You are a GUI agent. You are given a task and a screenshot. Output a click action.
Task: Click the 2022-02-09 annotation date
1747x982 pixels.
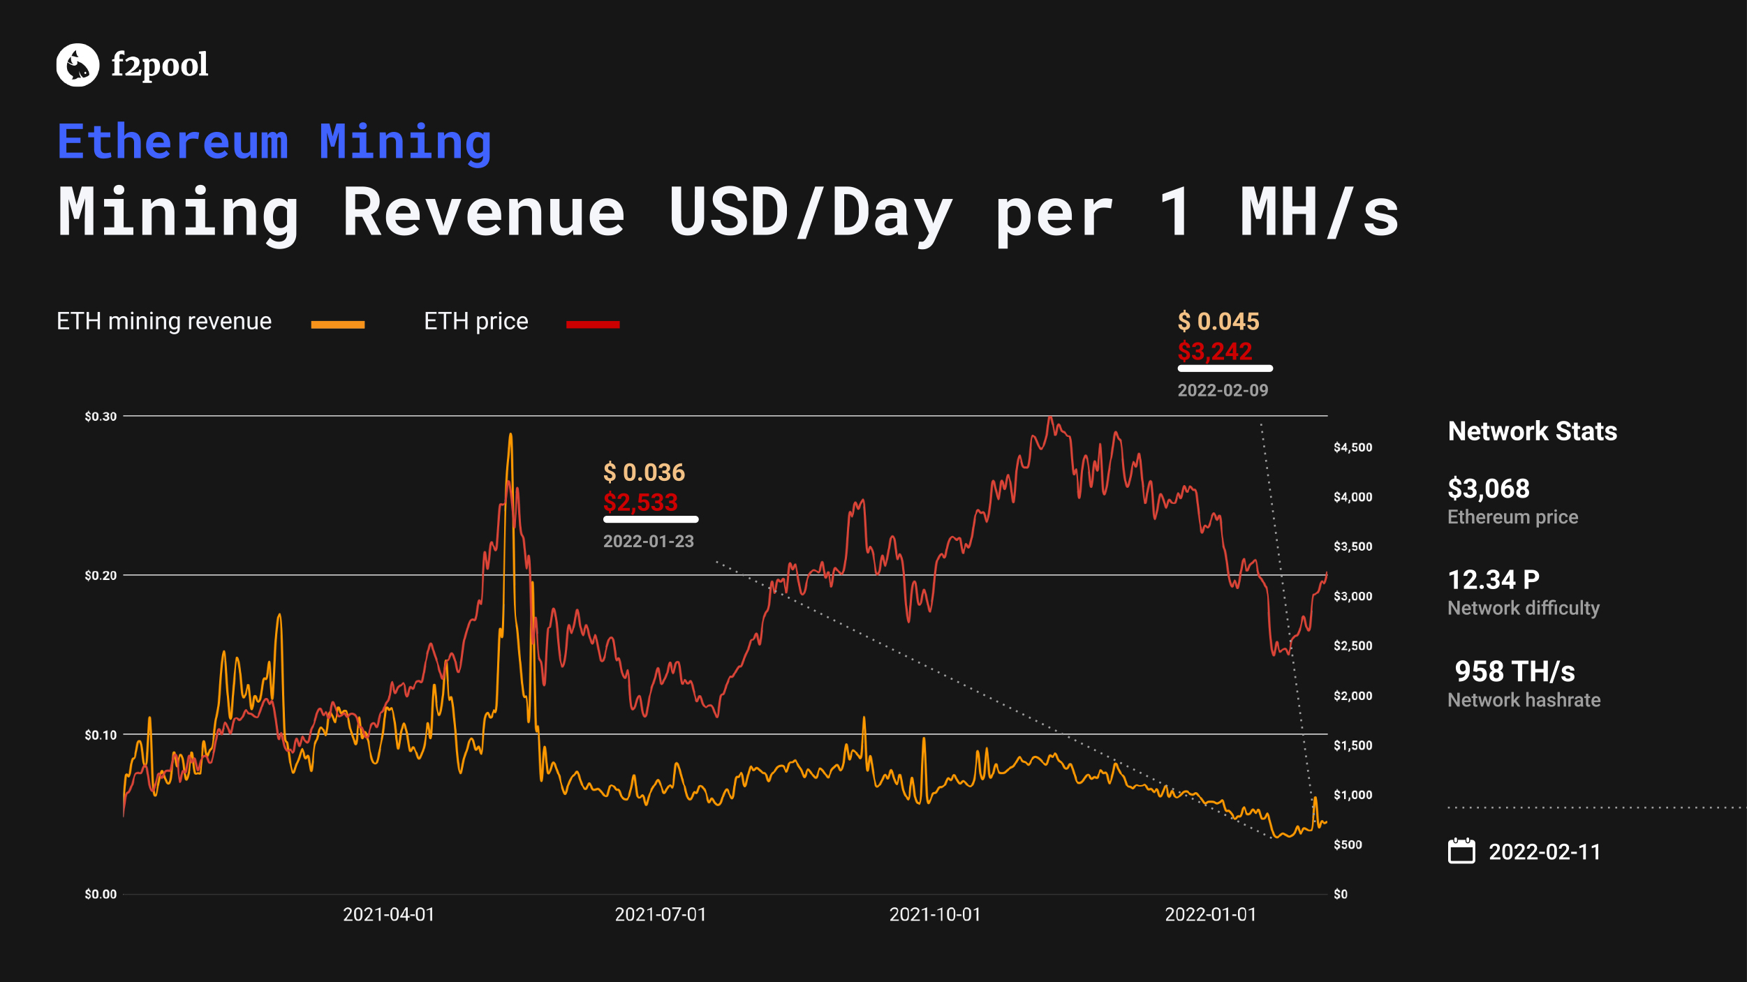[1223, 390]
